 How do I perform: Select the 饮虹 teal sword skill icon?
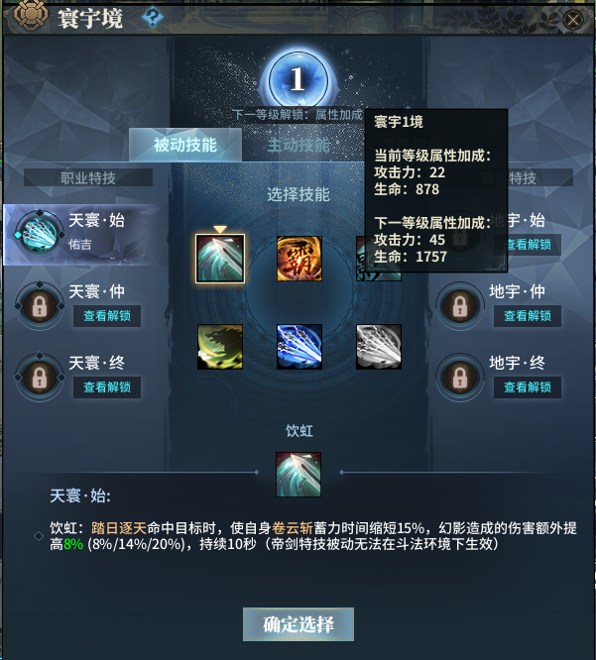click(220, 259)
